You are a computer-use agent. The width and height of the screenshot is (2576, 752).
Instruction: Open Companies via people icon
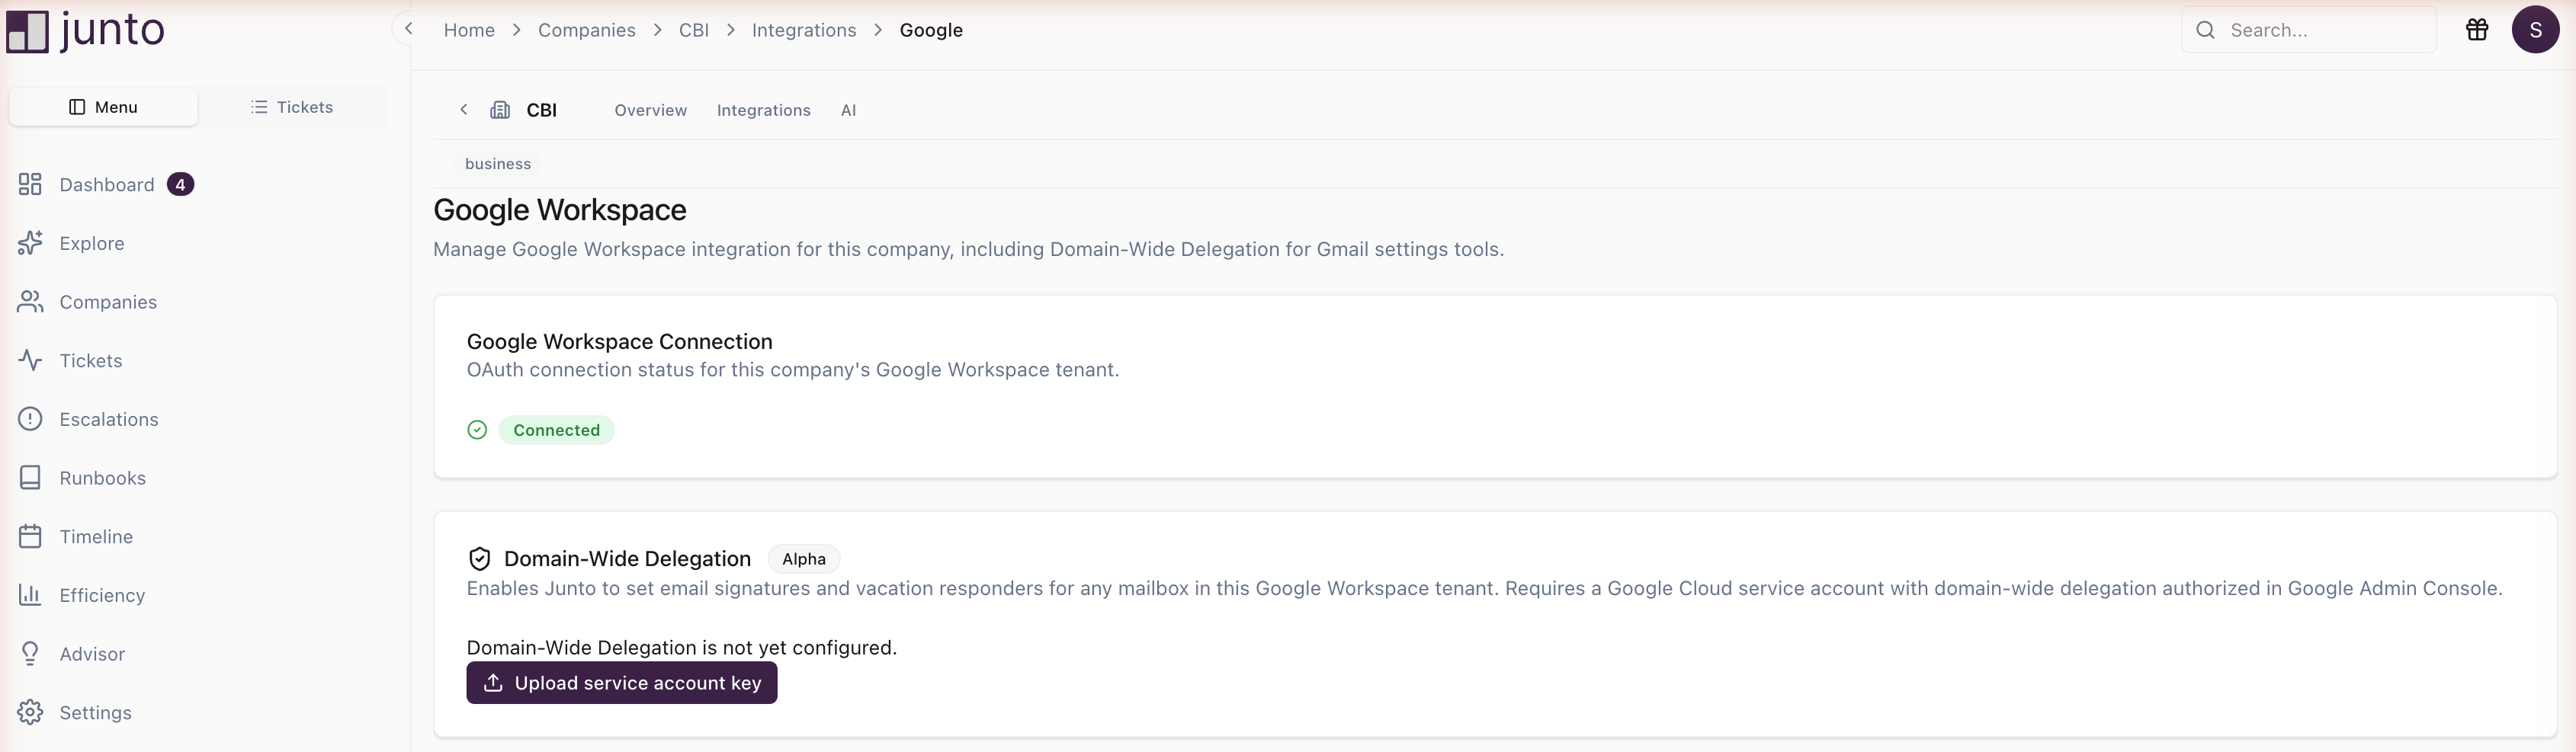pyautogui.click(x=30, y=302)
